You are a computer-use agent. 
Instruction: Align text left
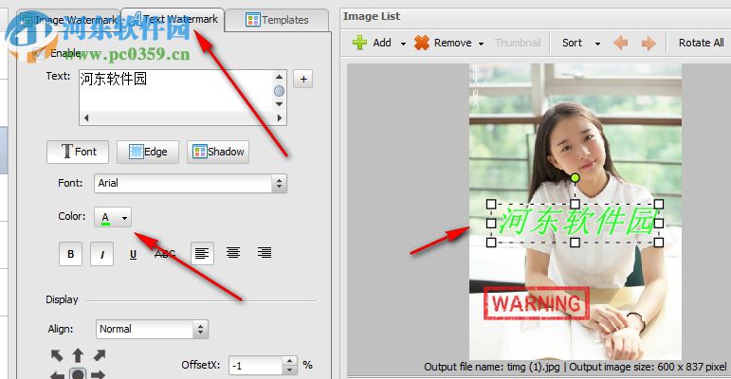pos(202,254)
